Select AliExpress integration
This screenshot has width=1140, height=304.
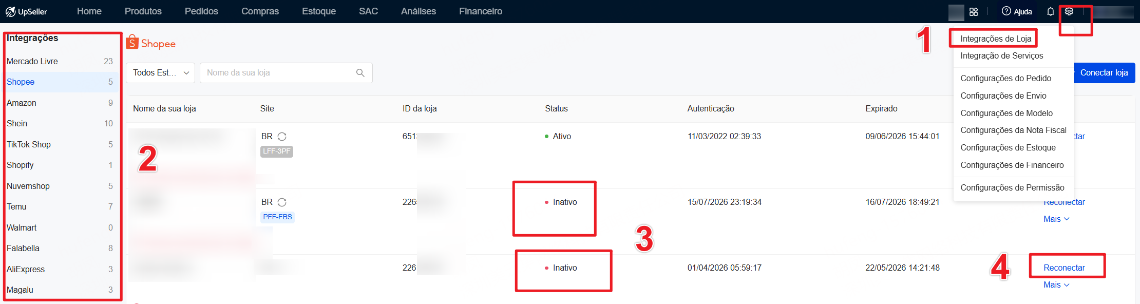point(60,269)
